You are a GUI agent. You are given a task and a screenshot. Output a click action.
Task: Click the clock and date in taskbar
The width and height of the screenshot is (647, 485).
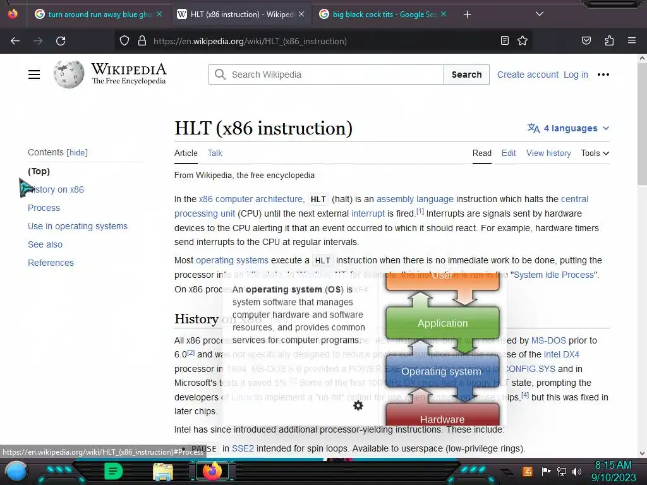(x=613, y=471)
